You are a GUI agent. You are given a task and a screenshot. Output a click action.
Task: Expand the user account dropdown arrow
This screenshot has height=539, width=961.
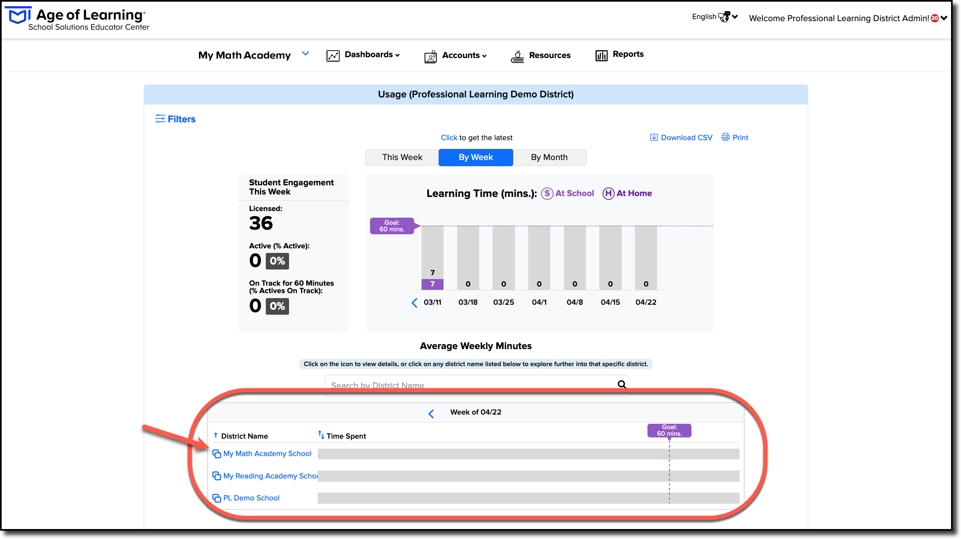coord(944,18)
